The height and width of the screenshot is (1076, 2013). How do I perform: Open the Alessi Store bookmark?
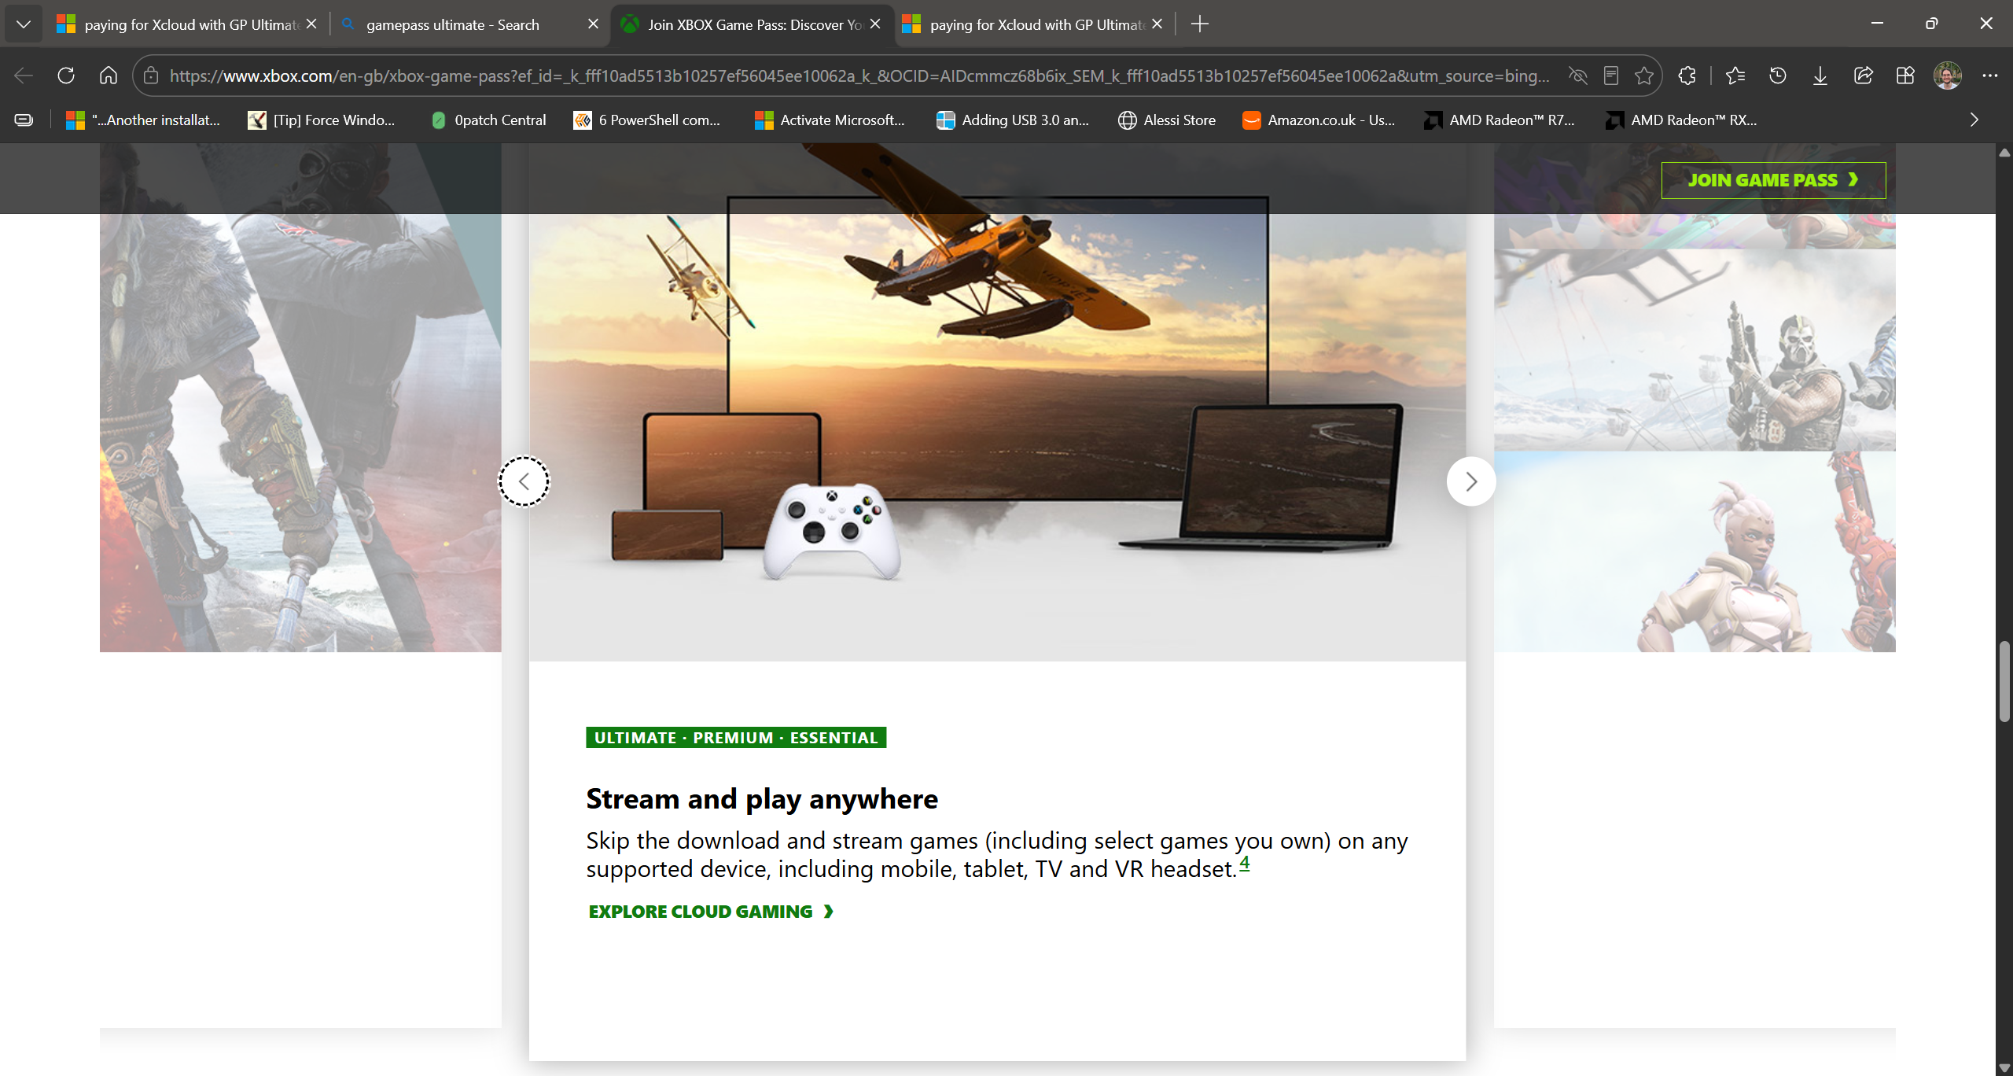pos(1167,120)
